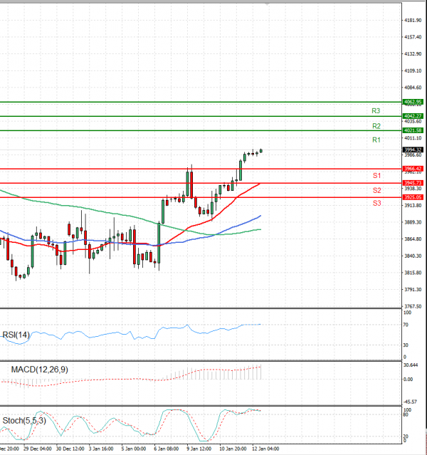427x455 pixels.
Task: Select the 3925.05 support price tag
Action: 413,197
